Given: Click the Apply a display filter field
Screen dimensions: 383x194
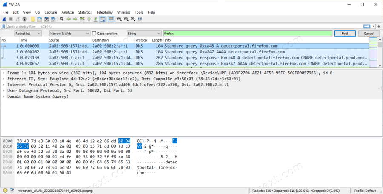Looking at the screenshot, I should coord(184,27).
